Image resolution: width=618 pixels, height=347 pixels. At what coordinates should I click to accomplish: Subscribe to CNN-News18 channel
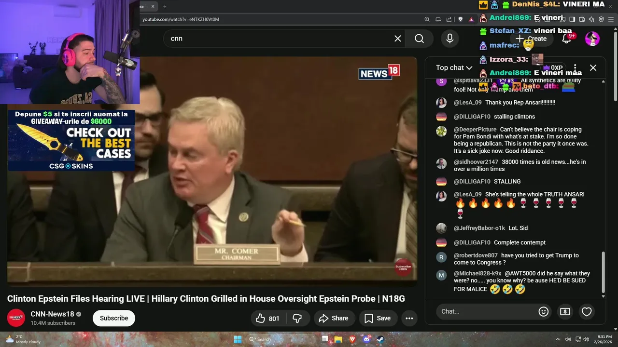point(114,318)
